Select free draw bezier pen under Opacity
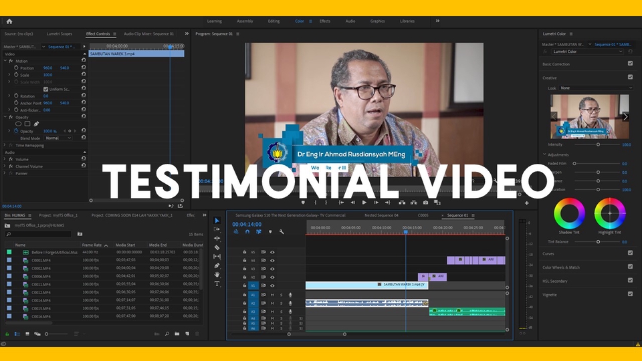Image resolution: width=642 pixels, height=361 pixels. pos(36,124)
